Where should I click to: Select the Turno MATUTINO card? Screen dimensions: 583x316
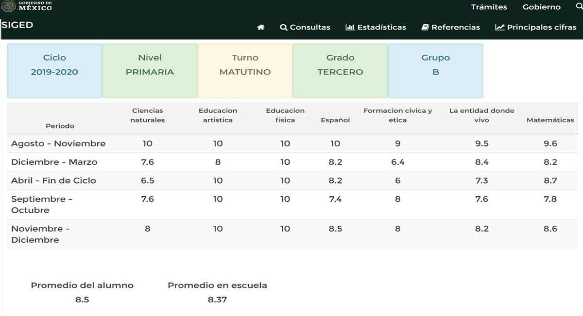(245, 70)
